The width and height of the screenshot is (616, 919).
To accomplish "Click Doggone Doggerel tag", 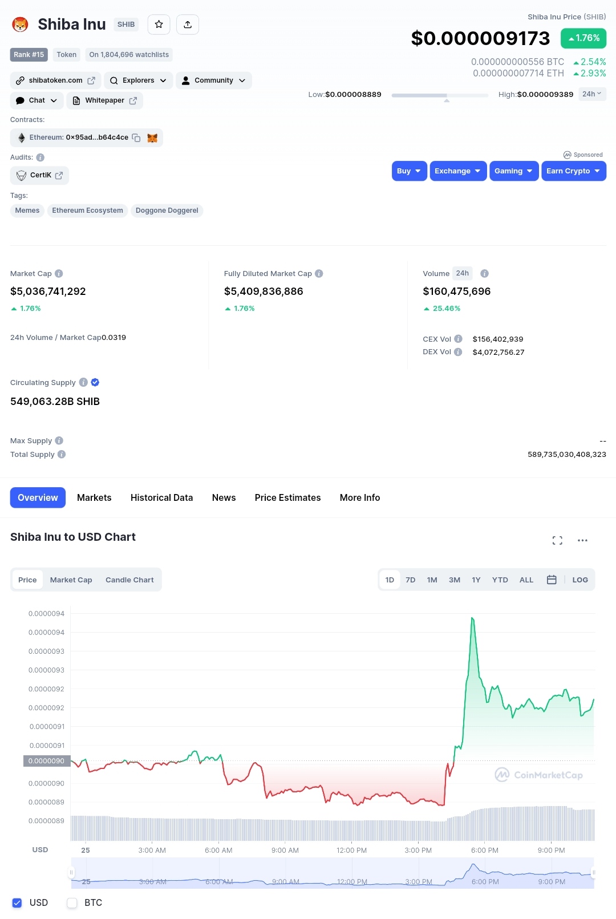I will 167,210.
